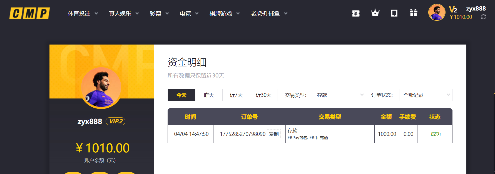Click the V2 level badge icon

click(453, 10)
